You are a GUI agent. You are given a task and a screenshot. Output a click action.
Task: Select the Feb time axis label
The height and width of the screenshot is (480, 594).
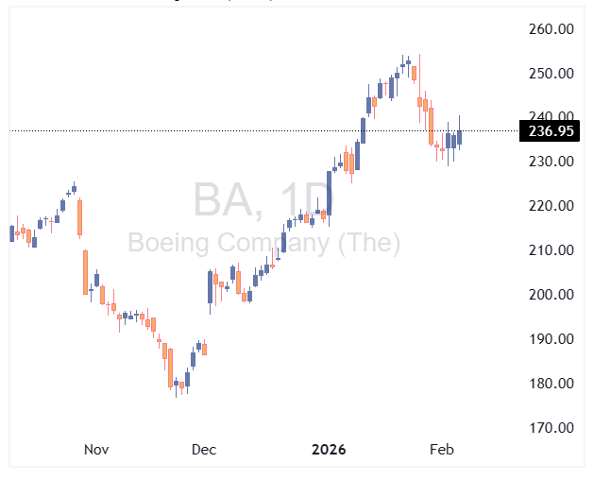[441, 450]
